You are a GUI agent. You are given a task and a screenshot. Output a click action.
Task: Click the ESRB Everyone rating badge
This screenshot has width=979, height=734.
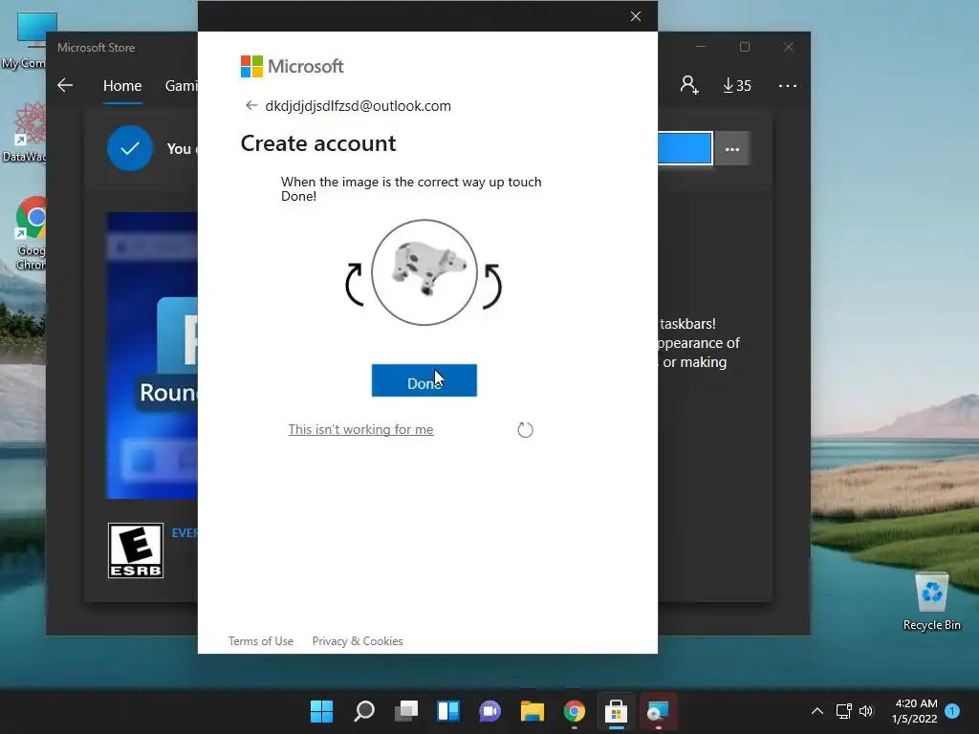click(136, 550)
